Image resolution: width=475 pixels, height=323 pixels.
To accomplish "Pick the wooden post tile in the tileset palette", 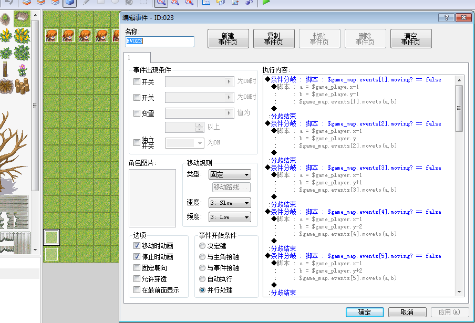I will 5,70.
